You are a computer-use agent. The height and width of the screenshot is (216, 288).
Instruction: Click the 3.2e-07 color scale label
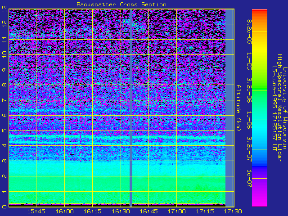pyautogui.click(x=249, y=149)
